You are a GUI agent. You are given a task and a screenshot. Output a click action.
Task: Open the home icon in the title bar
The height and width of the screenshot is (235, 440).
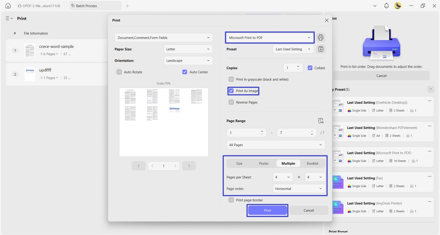coord(8,6)
